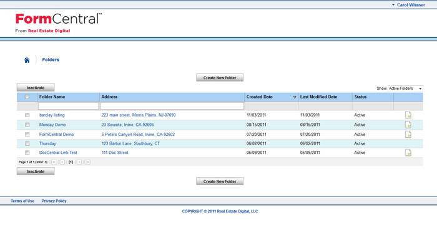The width and height of the screenshot is (437, 225).
Task: Open Terms of Use footer link
Action: 22,201
